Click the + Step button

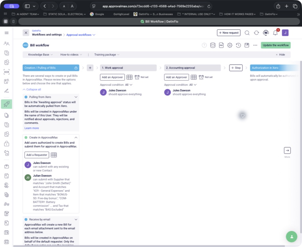pos(236,68)
